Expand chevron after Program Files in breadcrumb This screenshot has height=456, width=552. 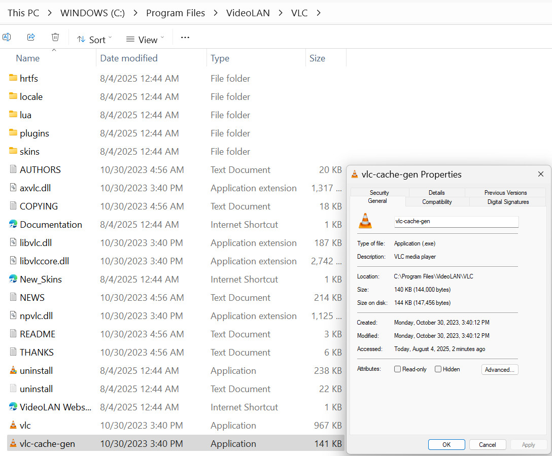click(x=216, y=13)
